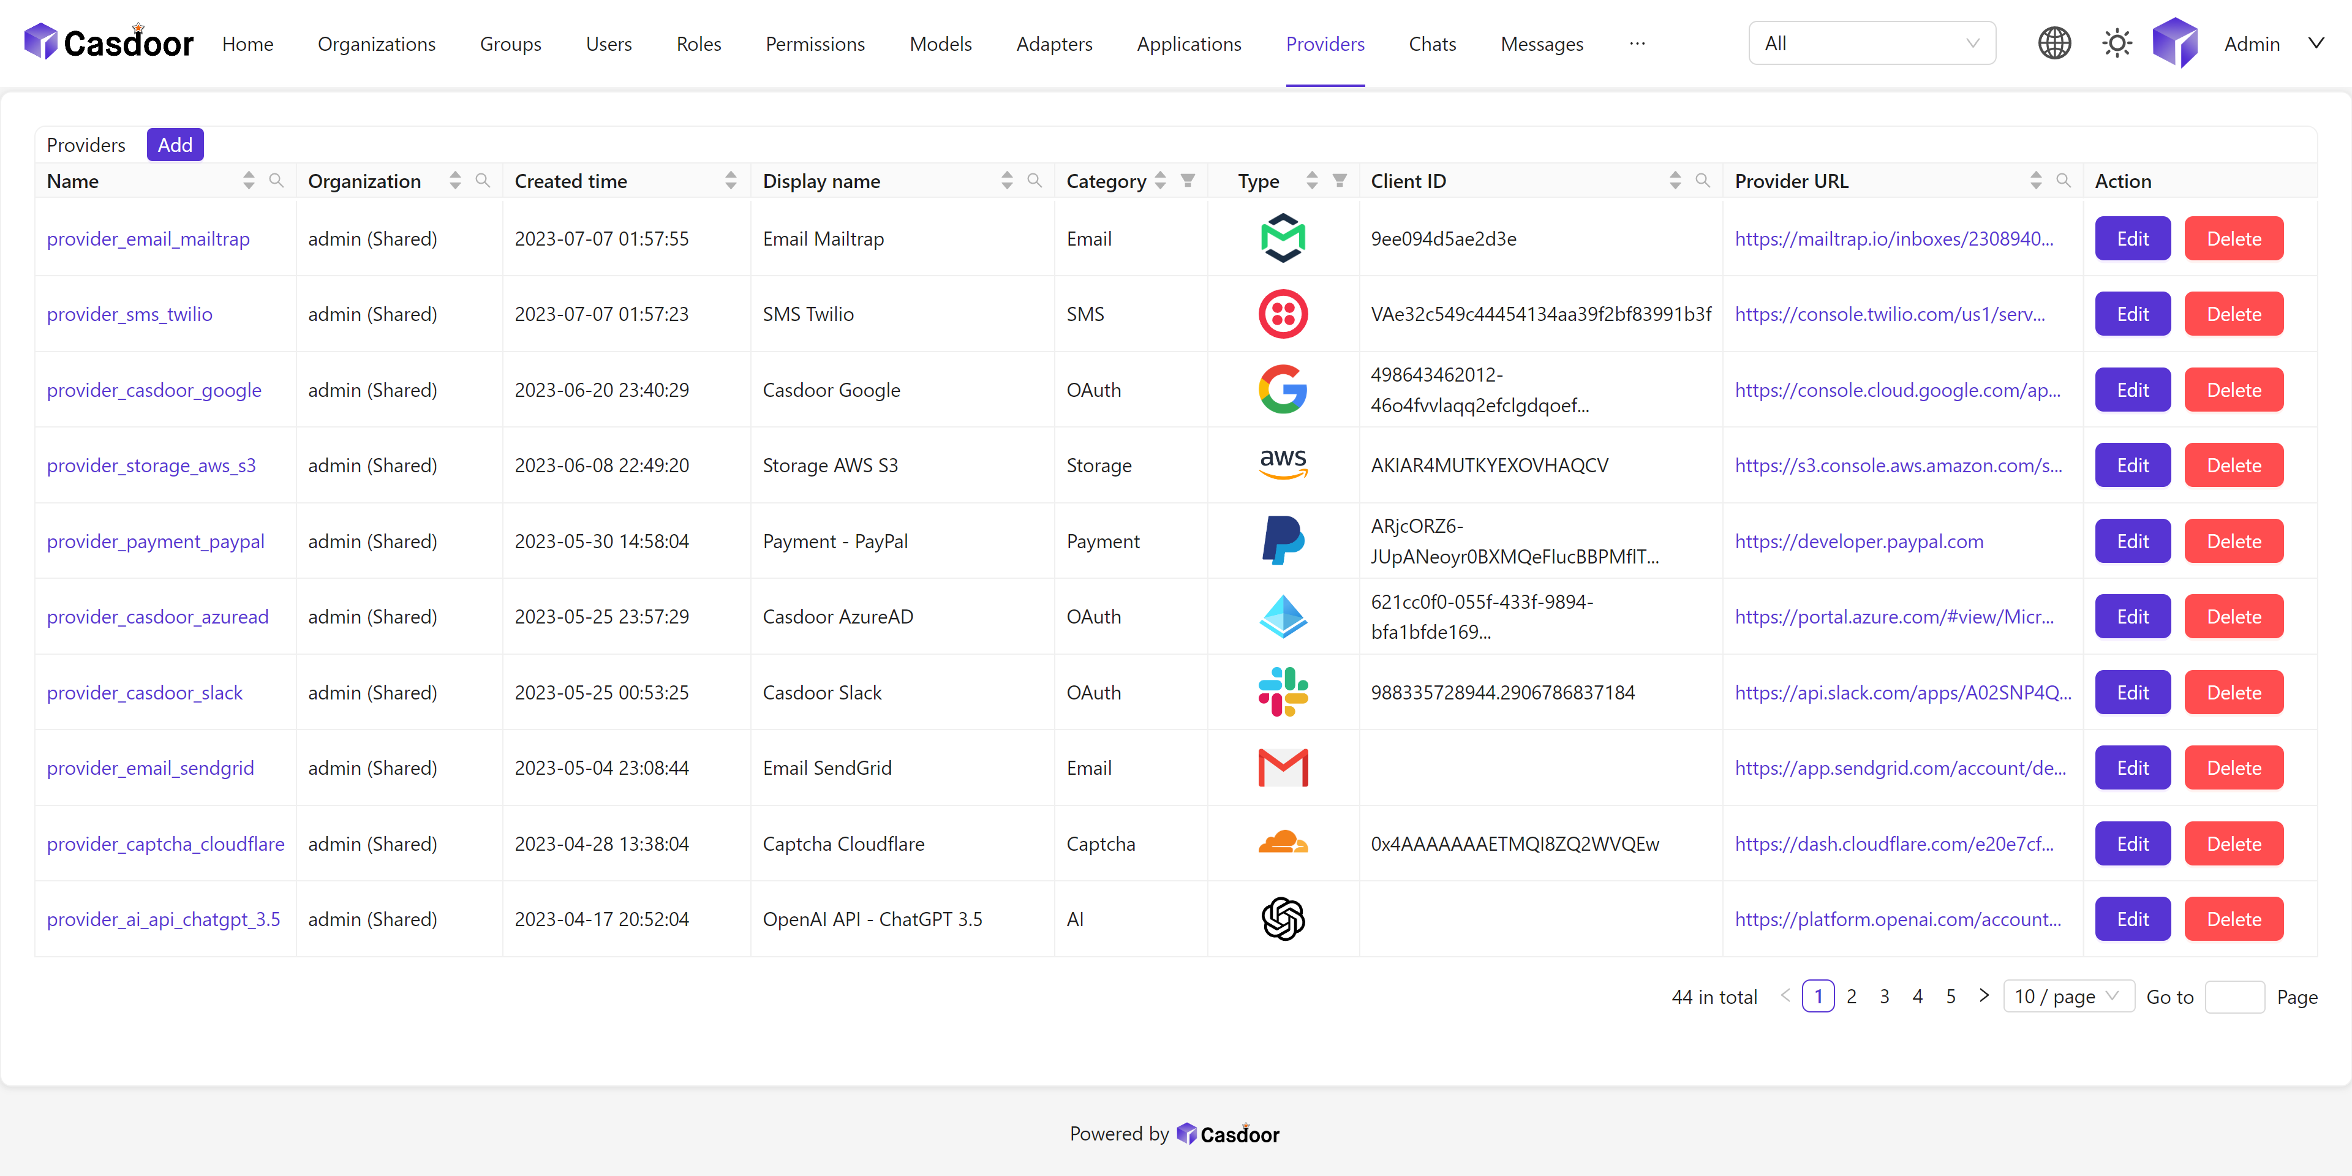Switch to the Chats section

pos(1431,43)
